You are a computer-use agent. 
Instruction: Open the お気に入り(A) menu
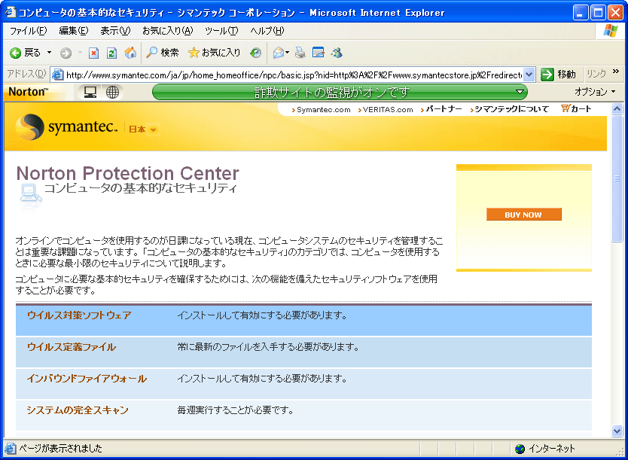coord(167,31)
